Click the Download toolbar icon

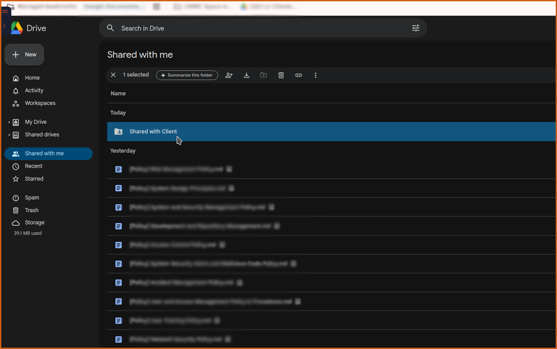[247, 75]
